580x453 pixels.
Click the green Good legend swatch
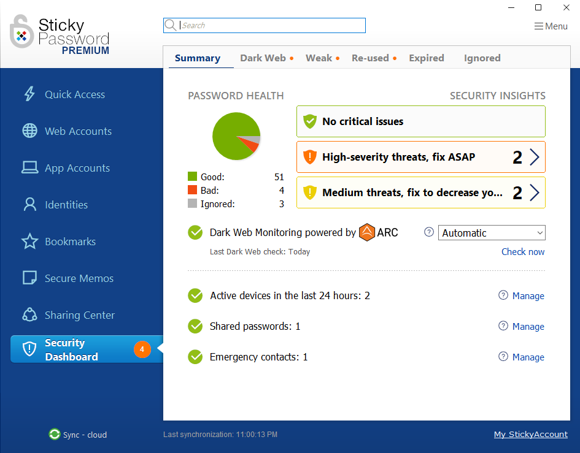click(x=192, y=177)
